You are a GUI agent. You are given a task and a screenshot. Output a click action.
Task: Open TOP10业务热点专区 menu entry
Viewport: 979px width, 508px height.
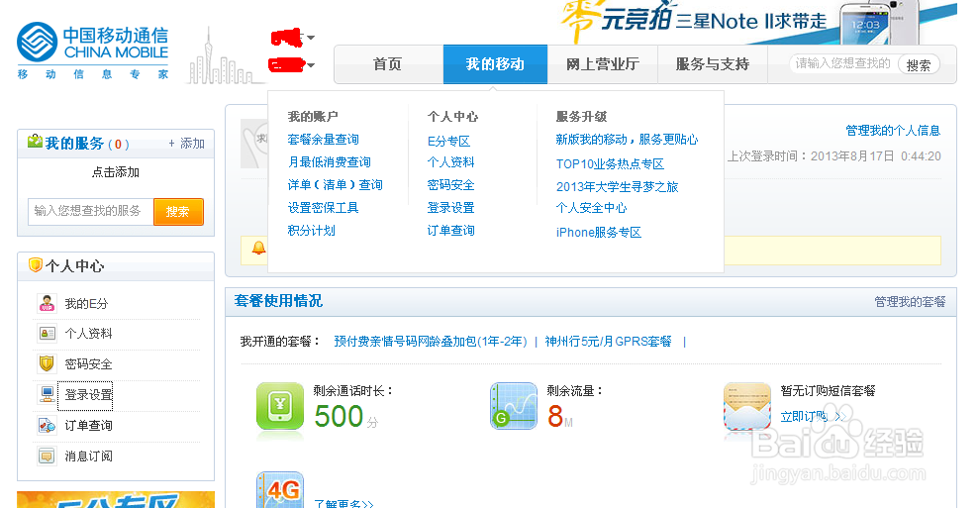[x=610, y=163]
